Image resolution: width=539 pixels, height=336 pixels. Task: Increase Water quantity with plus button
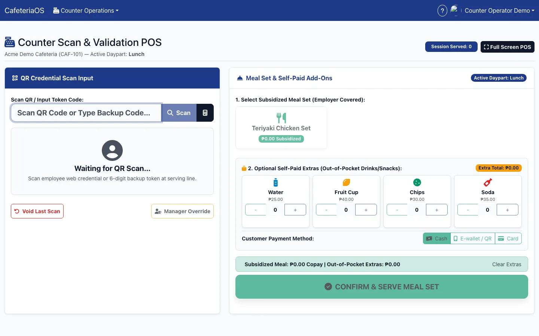pyautogui.click(x=295, y=210)
